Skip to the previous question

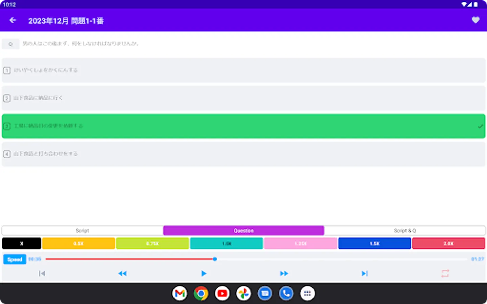42,273
